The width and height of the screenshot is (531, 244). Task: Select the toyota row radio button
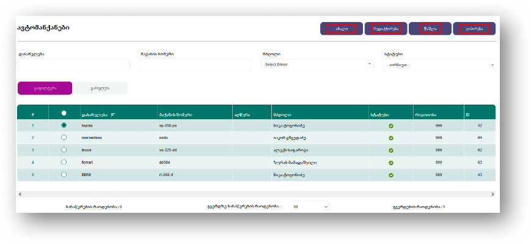[64, 125]
